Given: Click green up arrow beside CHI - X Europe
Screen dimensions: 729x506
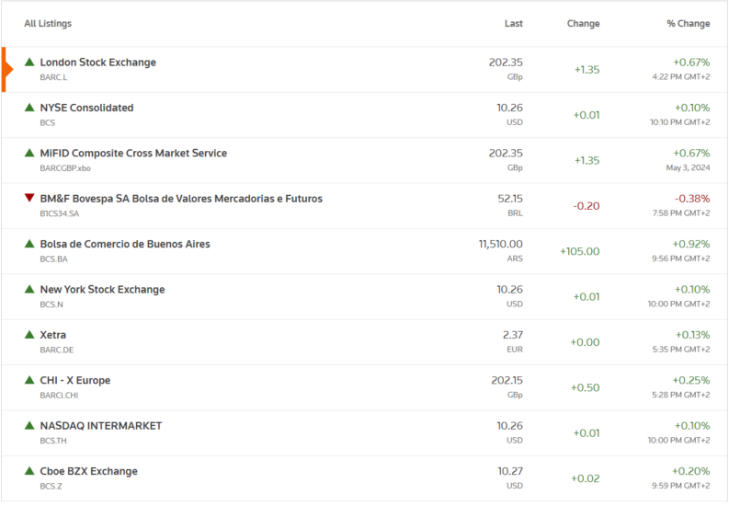Looking at the screenshot, I should (x=29, y=380).
